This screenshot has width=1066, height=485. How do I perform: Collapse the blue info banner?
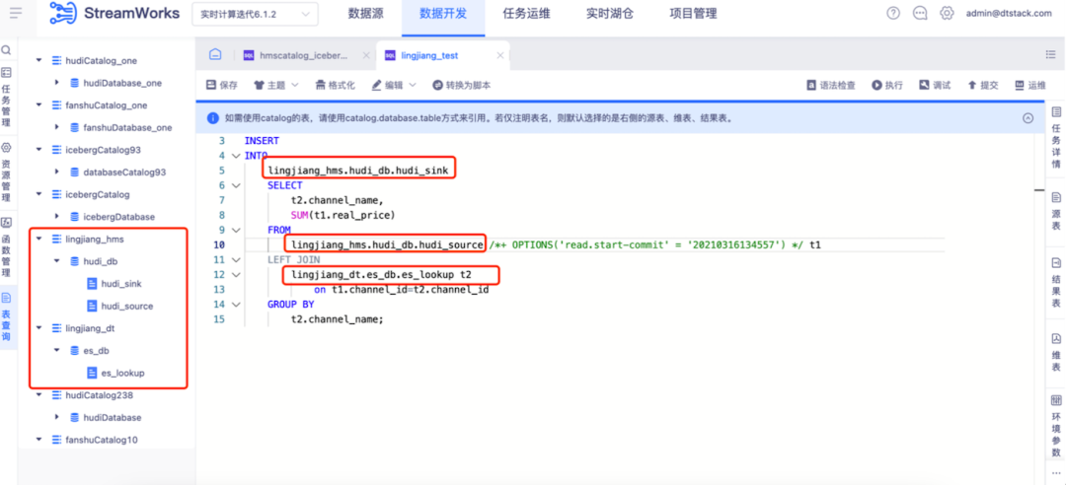tap(1028, 117)
